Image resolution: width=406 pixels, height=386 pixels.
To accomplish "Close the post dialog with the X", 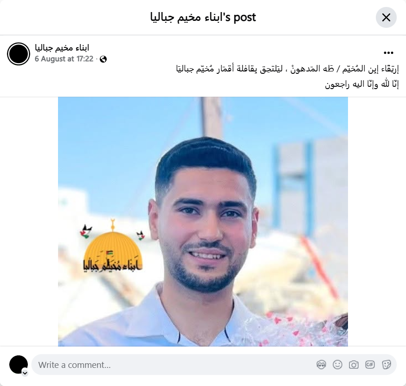I will 386,18.
